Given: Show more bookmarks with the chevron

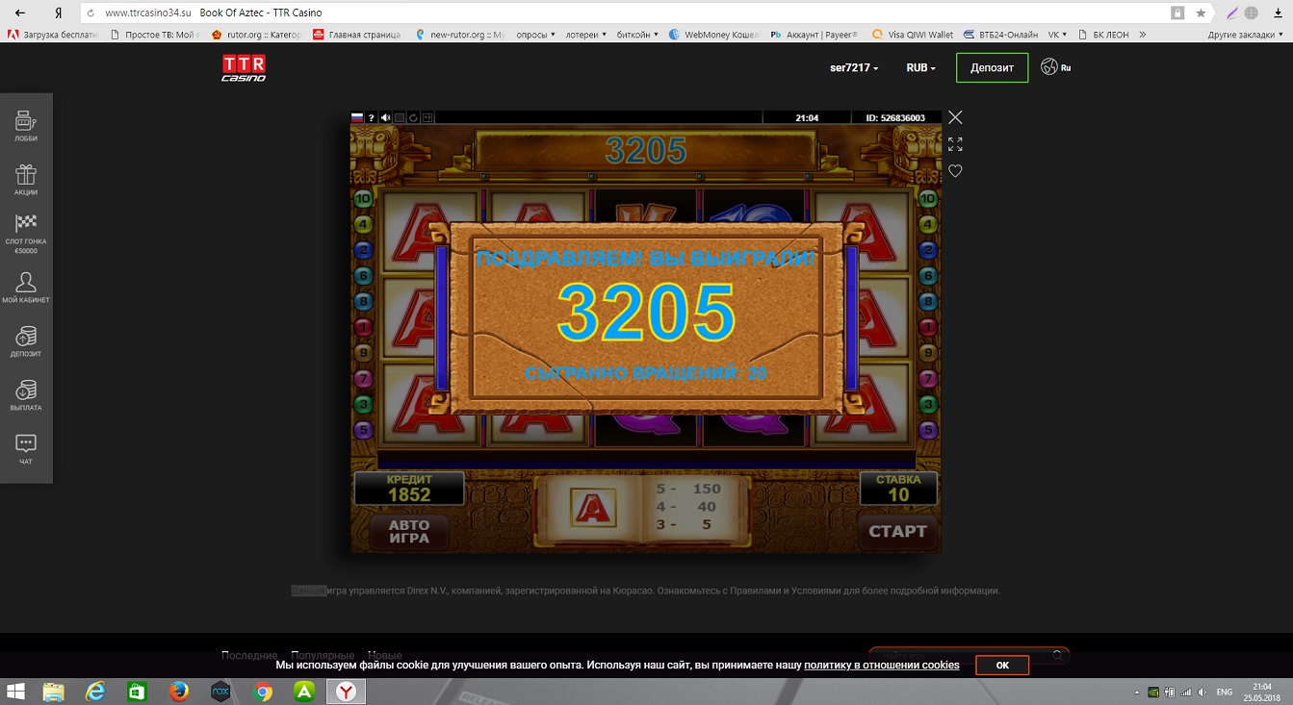Looking at the screenshot, I should [1142, 35].
